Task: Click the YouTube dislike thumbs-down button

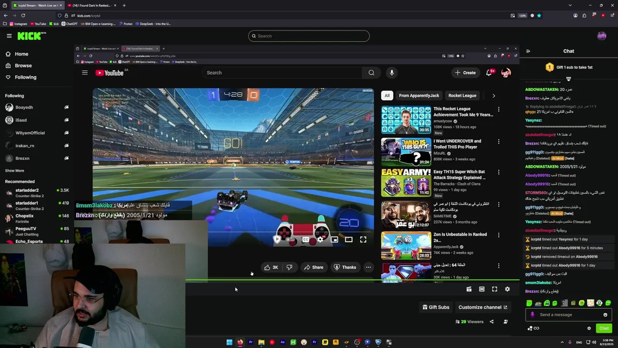Action: 289,267
